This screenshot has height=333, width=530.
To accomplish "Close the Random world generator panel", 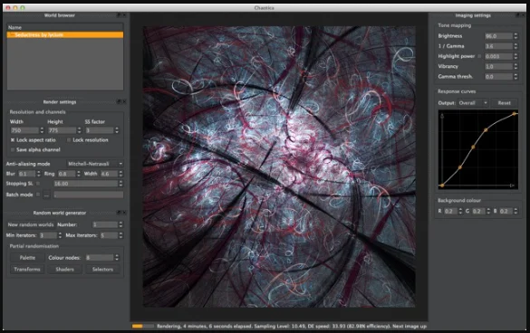I will (124, 213).
